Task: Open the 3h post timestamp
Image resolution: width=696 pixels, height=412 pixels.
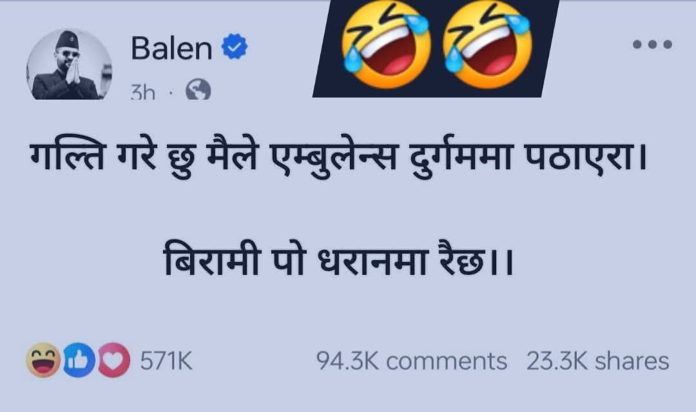Action: (x=143, y=92)
